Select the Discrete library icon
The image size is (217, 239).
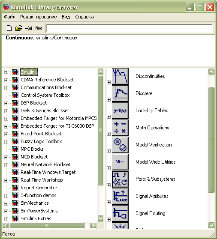point(120,93)
